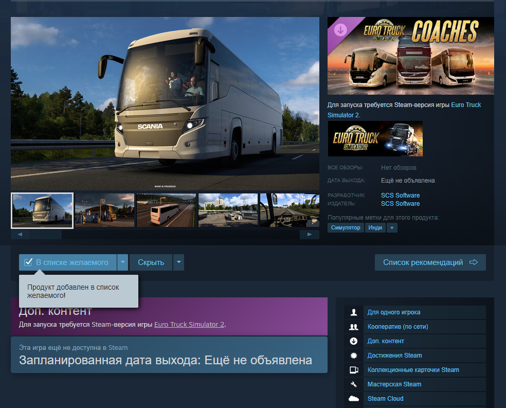Open Steam Cloud category link
Image resolution: width=506 pixels, height=408 pixels.
click(x=385, y=399)
